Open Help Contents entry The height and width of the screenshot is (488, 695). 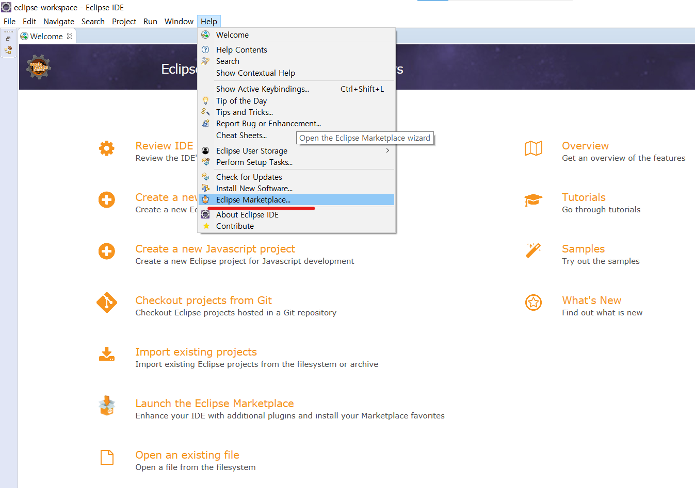point(297,50)
